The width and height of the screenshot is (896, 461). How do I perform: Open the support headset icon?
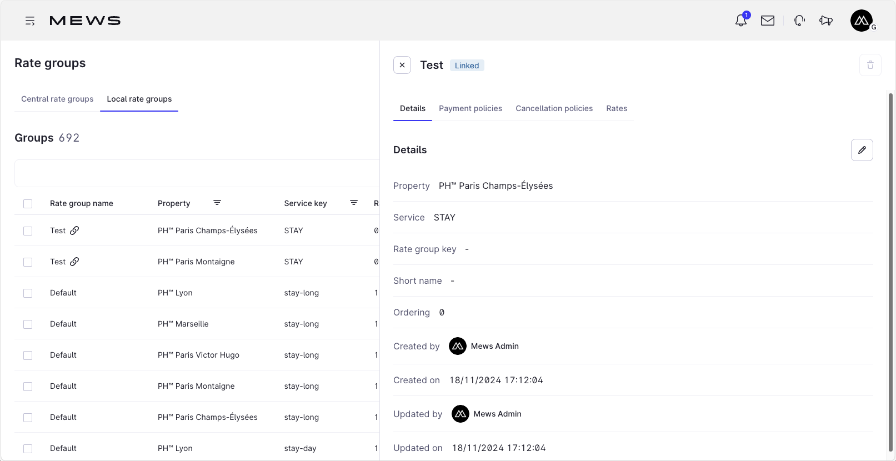point(799,21)
